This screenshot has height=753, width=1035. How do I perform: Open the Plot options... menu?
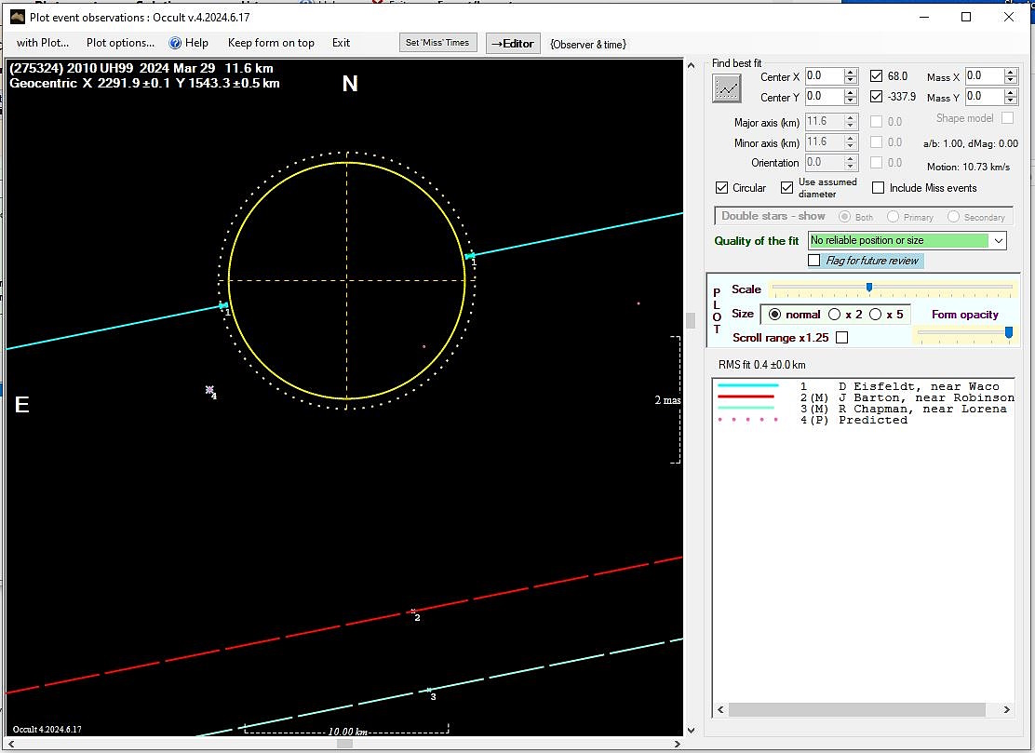point(120,43)
